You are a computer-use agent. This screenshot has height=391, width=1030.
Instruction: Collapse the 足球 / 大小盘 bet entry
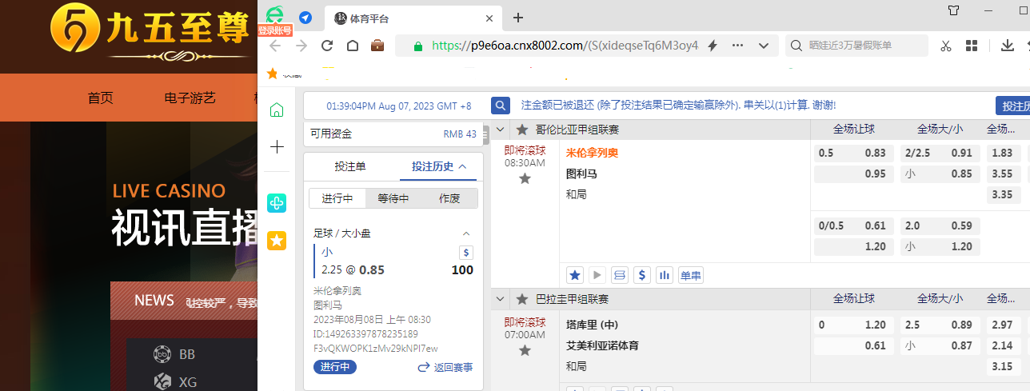pyautogui.click(x=466, y=233)
